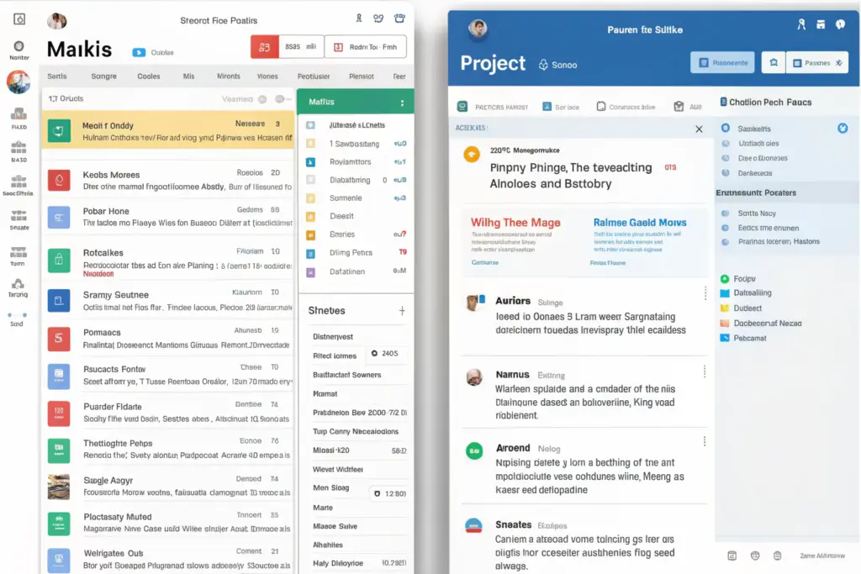Close the Acelkies panel with the X

[699, 129]
